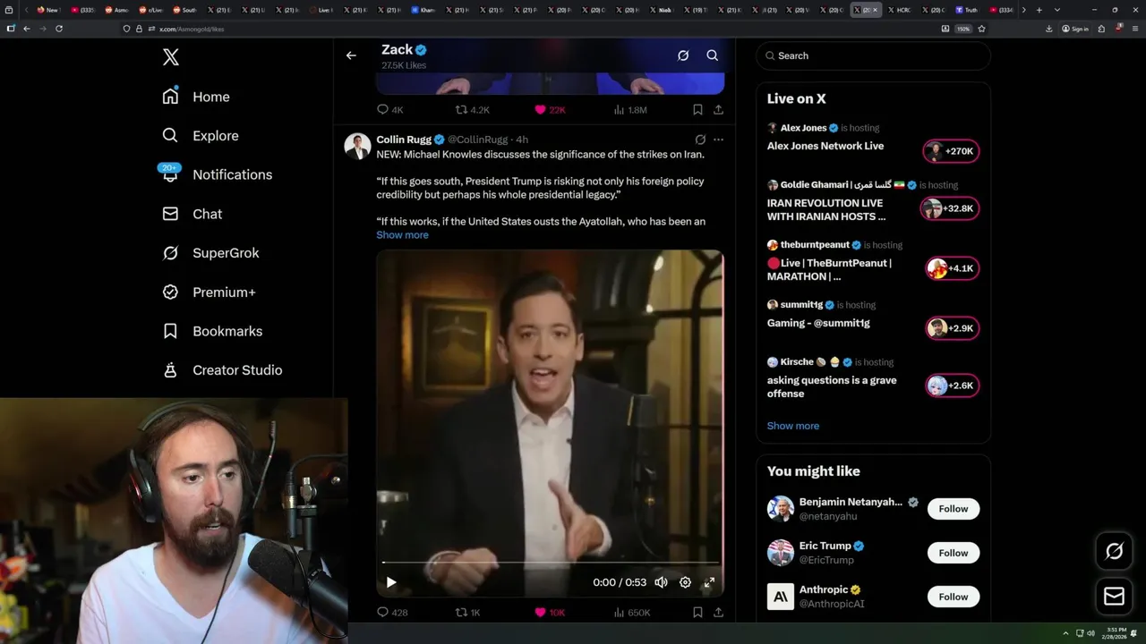Unlike the top post with 22K likes
Viewport: 1146px width, 644px height.
pyautogui.click(x=550, y=110)
